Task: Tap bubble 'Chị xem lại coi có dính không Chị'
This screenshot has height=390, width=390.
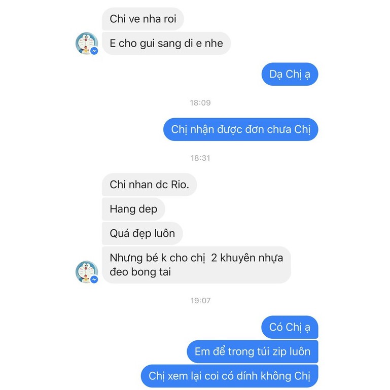Action: coord(229,376)
